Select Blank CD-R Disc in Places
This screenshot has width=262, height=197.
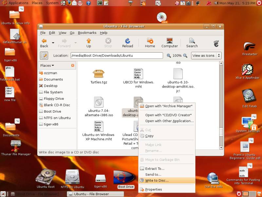click(57, 105)
